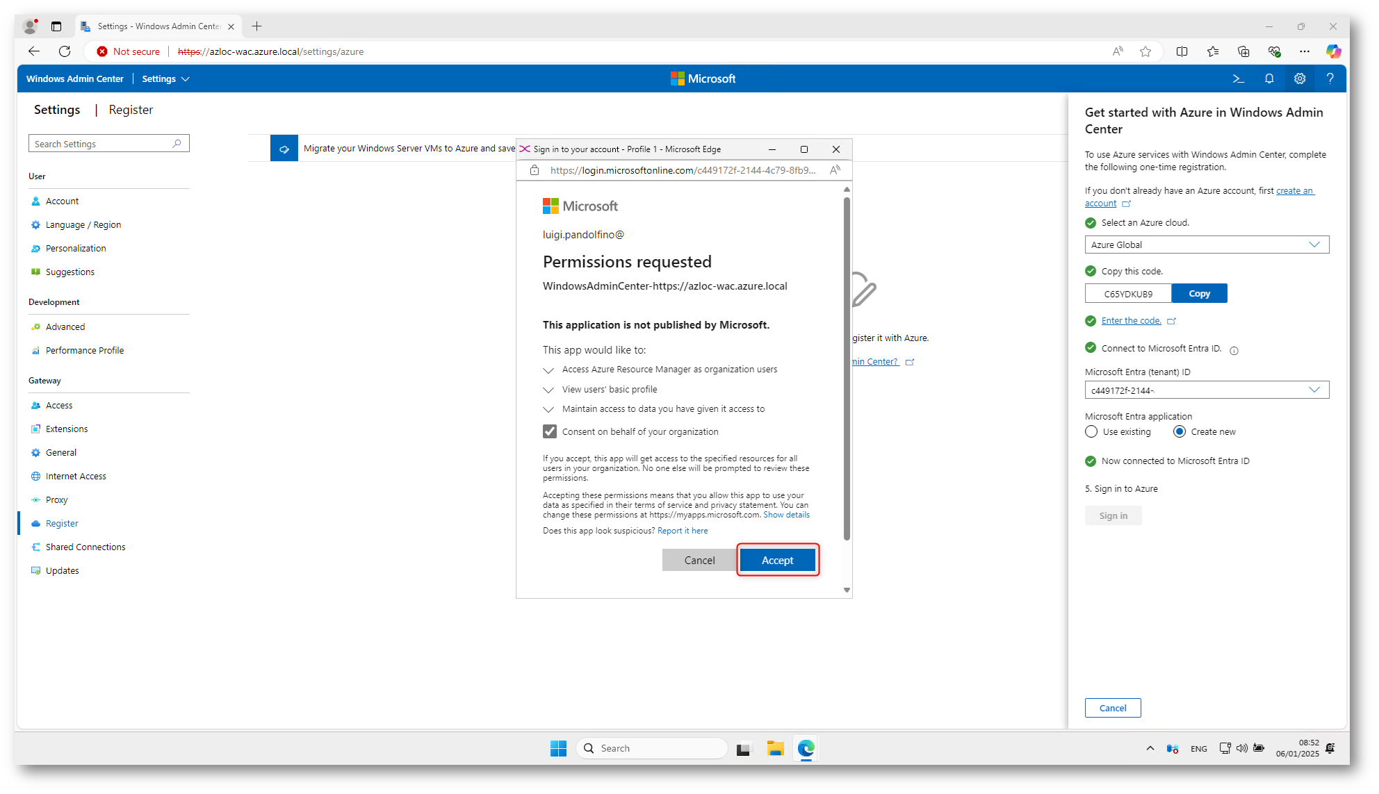Click the Windows taskbar Search box
Image resolution: width=1379 pixels, height=794 pixels.
(652, 748)
